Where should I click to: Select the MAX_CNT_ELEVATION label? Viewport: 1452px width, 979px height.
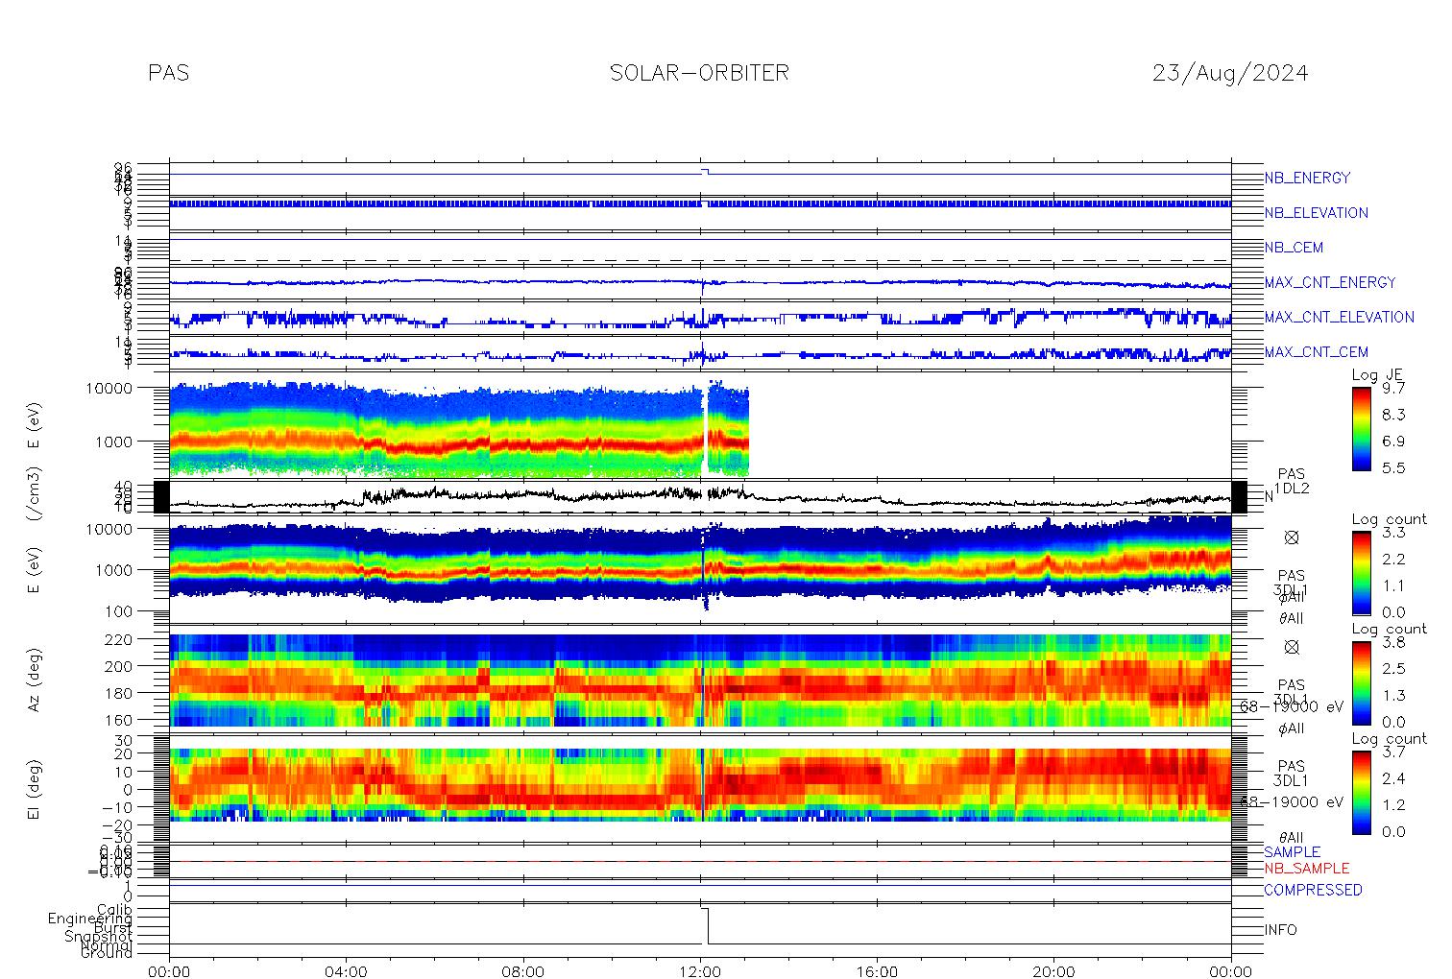(1339, 317)
